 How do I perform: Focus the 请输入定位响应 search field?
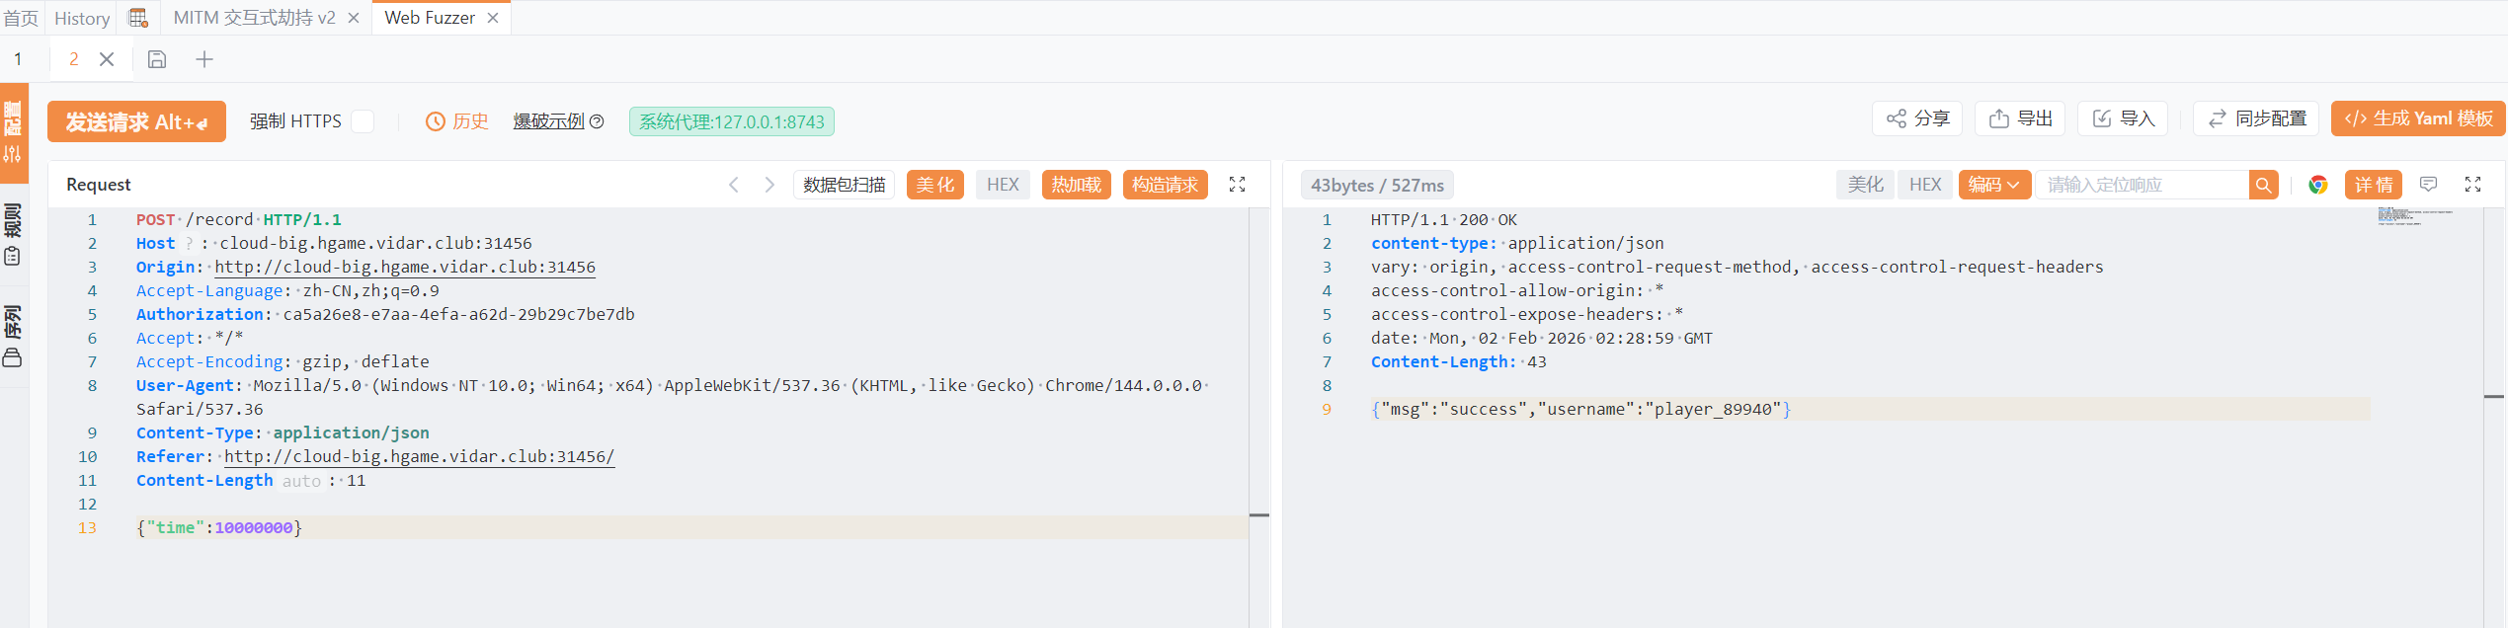(x=2142, y=185)
